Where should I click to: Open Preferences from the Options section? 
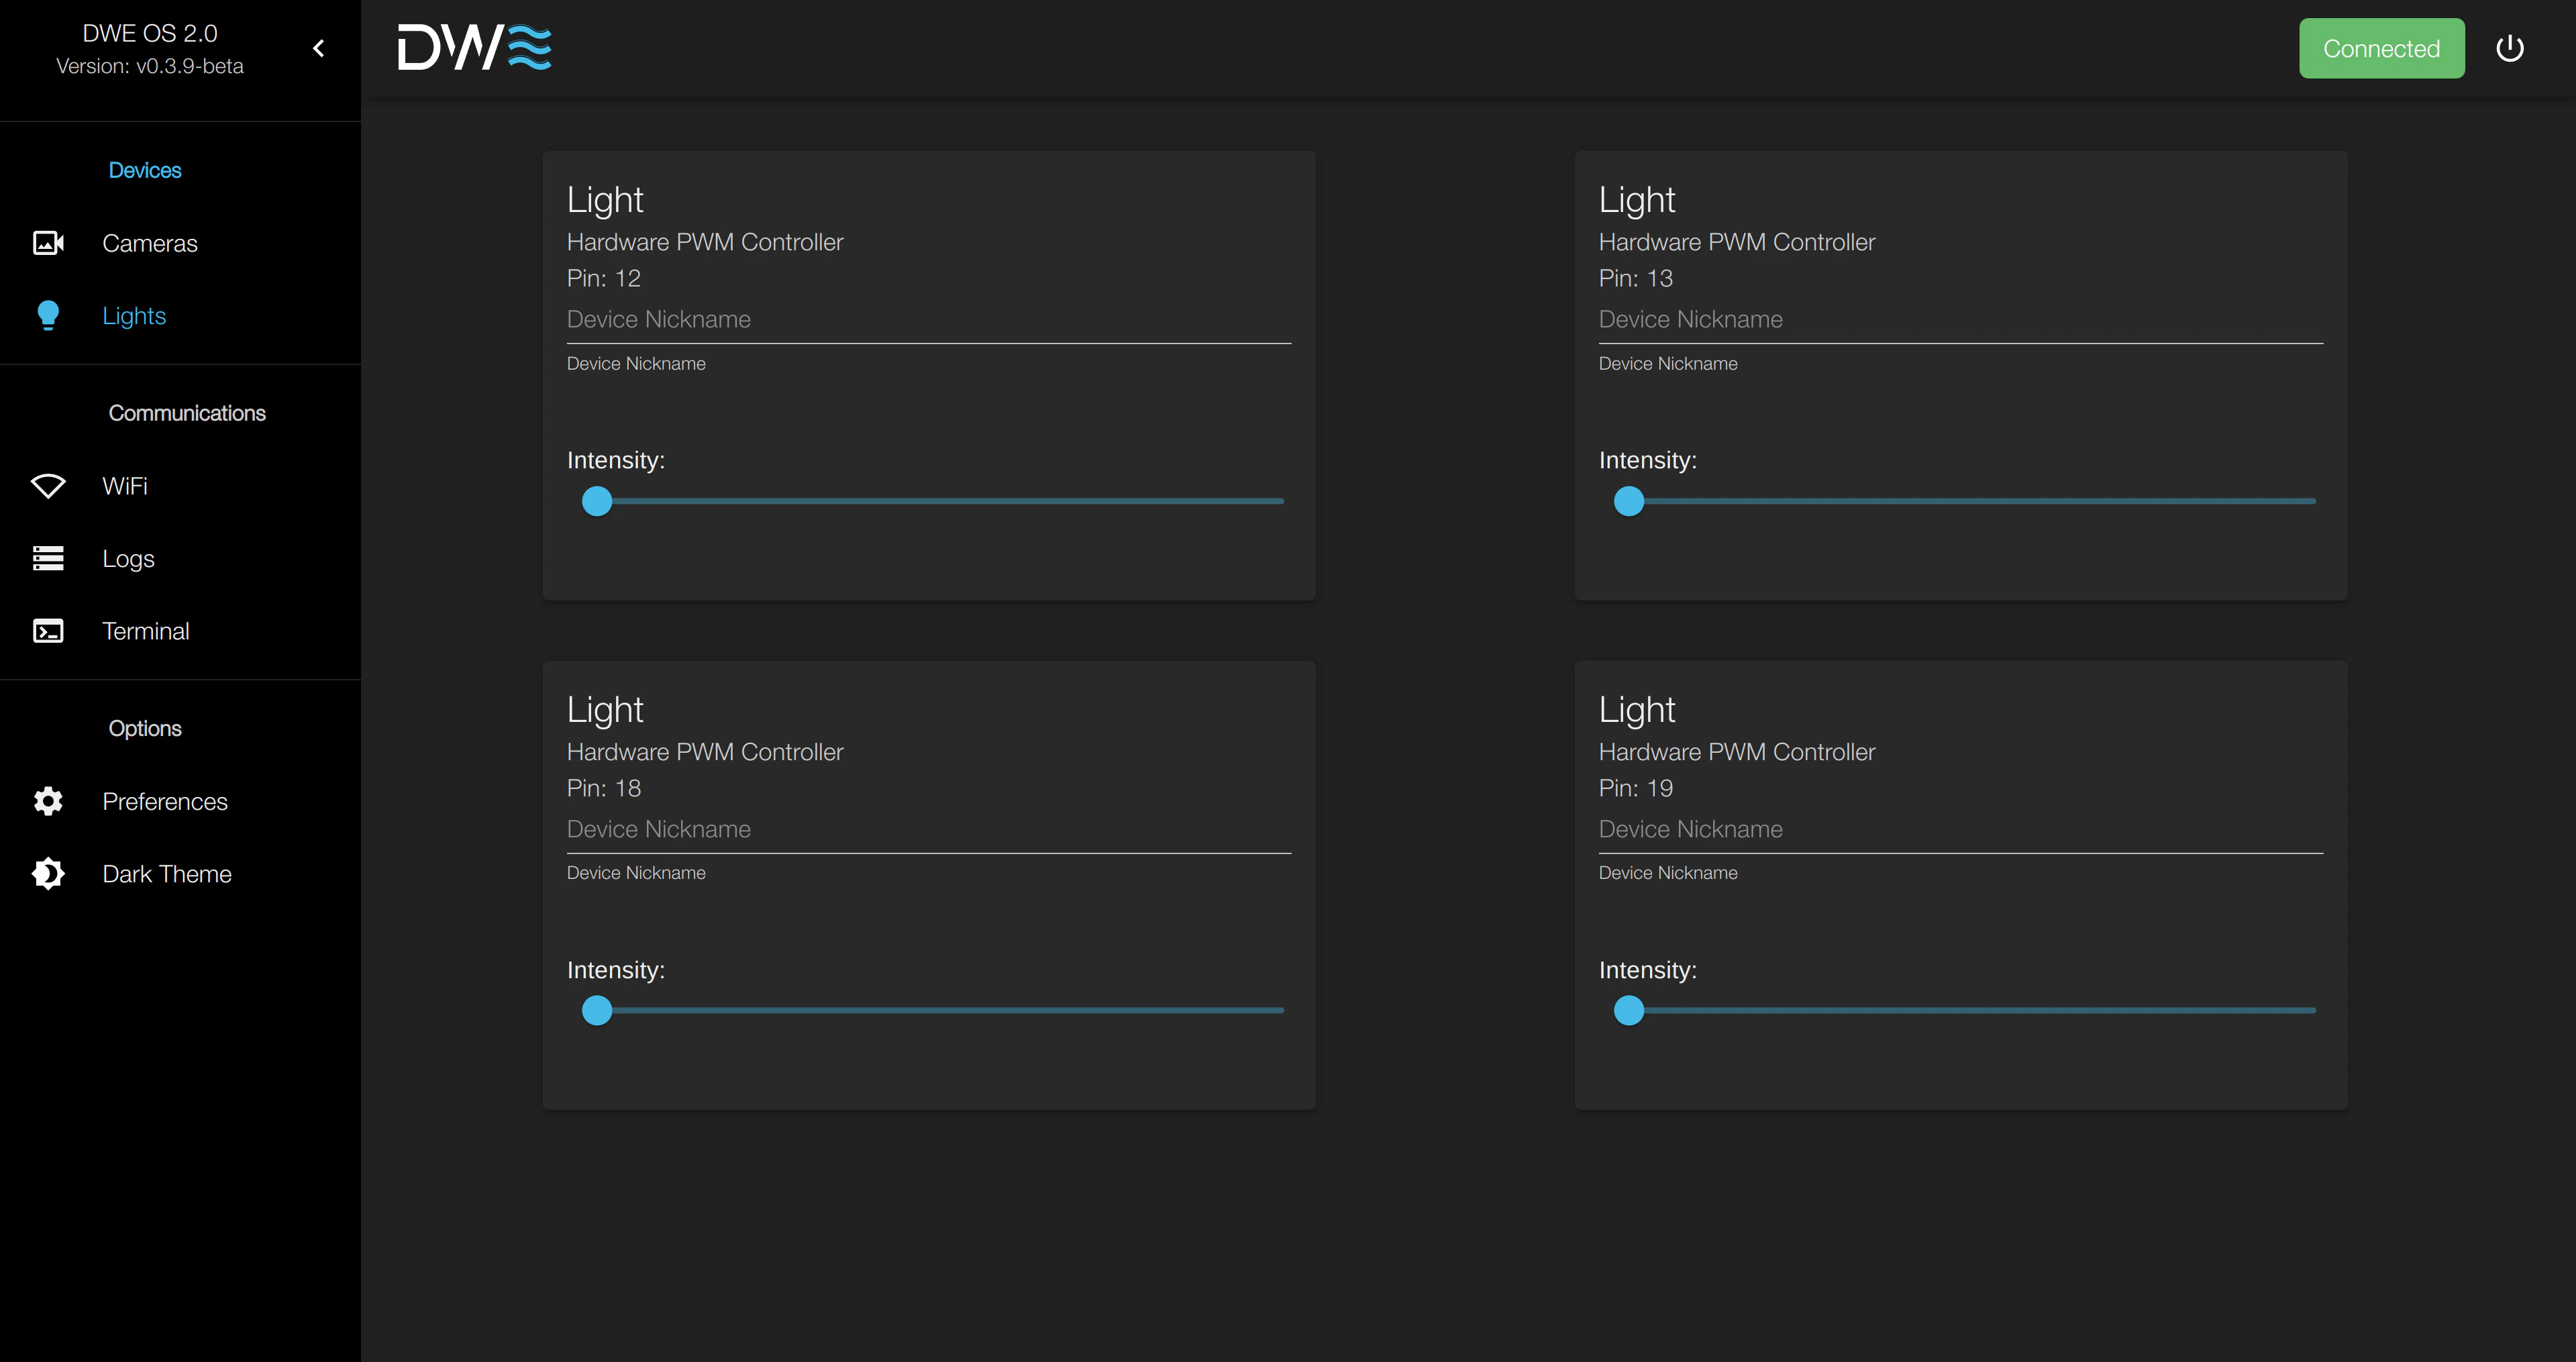pyautogui.click(x=165, y=801)
